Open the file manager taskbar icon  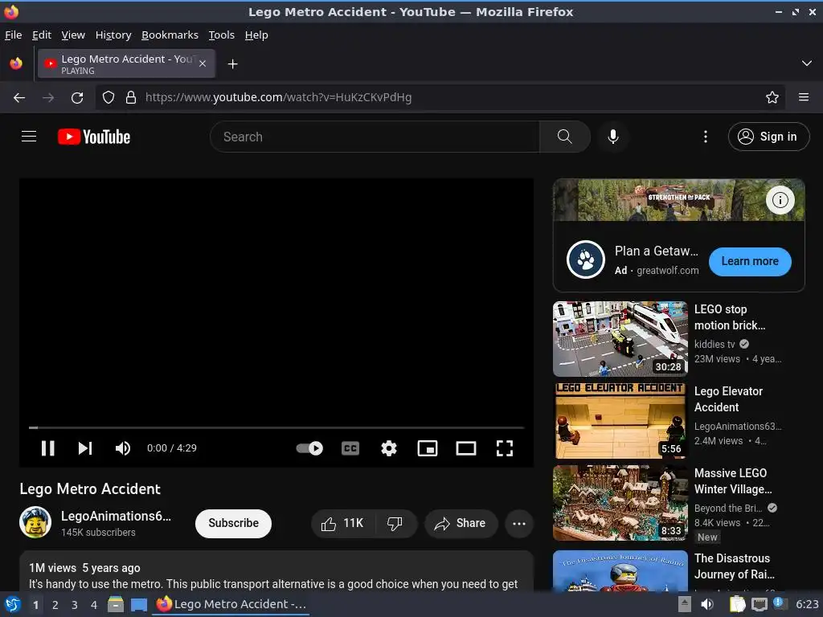[116, 604]
